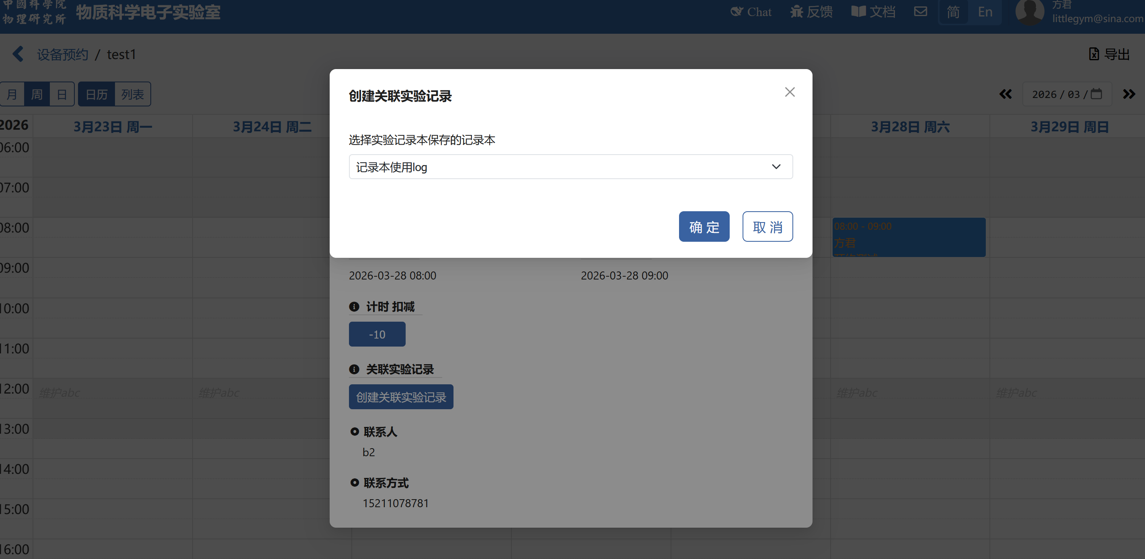Click the 反馈 bug icon

796,12
